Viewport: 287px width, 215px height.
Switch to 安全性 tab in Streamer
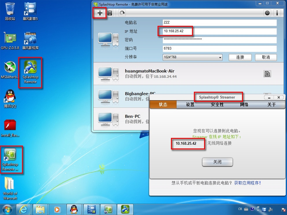(217, 104)
